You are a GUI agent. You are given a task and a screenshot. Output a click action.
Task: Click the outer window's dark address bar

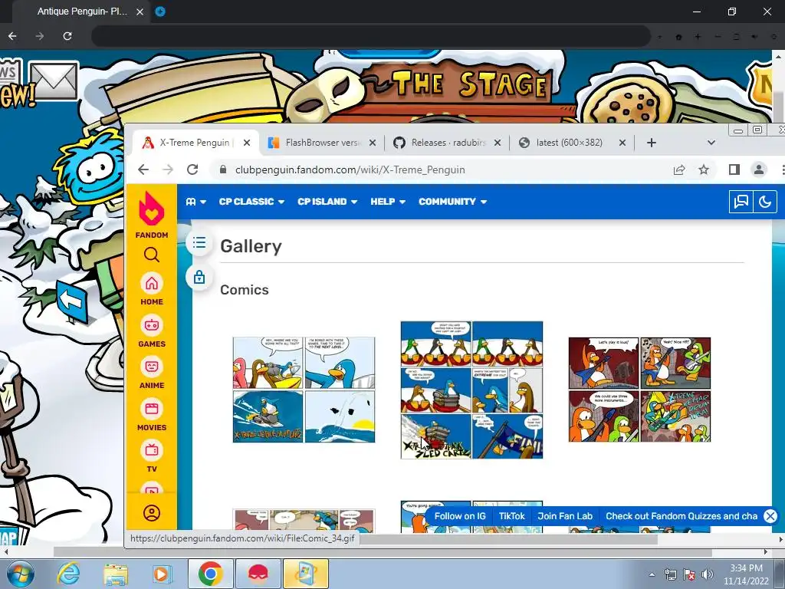coord(370,36)
